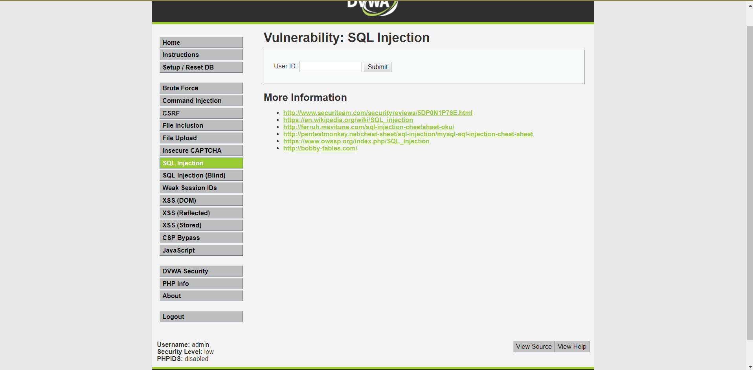View the PHP Info page
This screenshot has width=753, height=370.
201,284
